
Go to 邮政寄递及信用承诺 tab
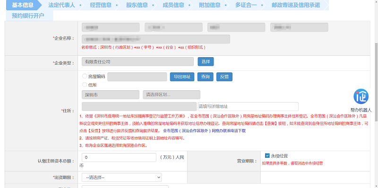[x=296, y=5]
